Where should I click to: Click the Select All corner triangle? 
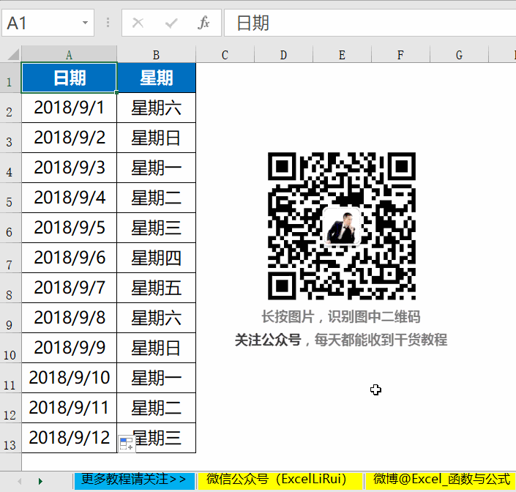pos(12,54)
